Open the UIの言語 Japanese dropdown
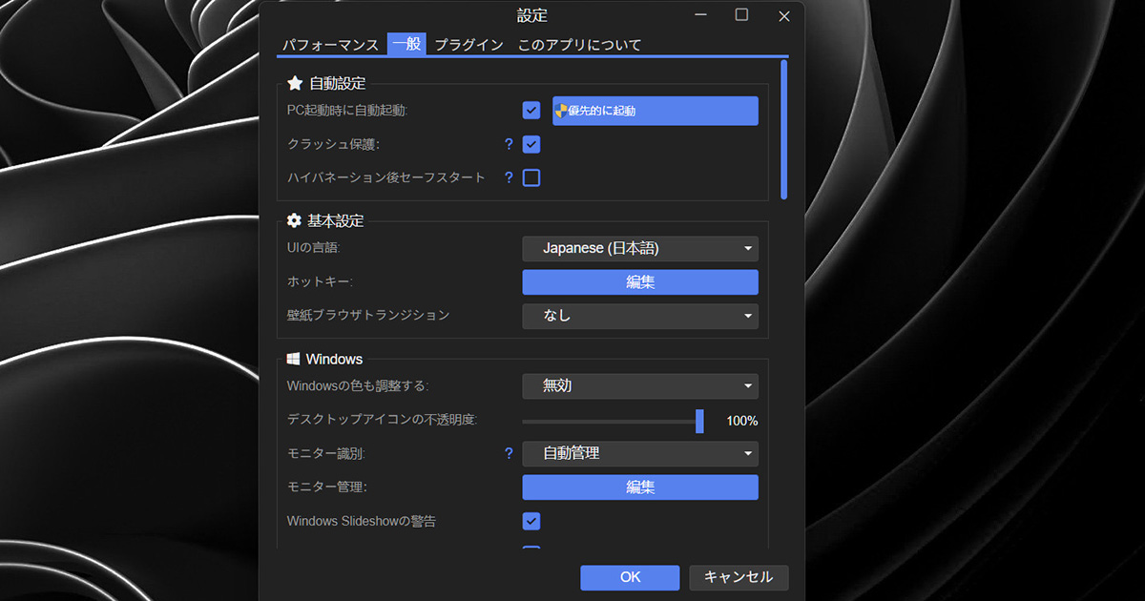This screenshot has width=1145, height=601. point(640,249)
